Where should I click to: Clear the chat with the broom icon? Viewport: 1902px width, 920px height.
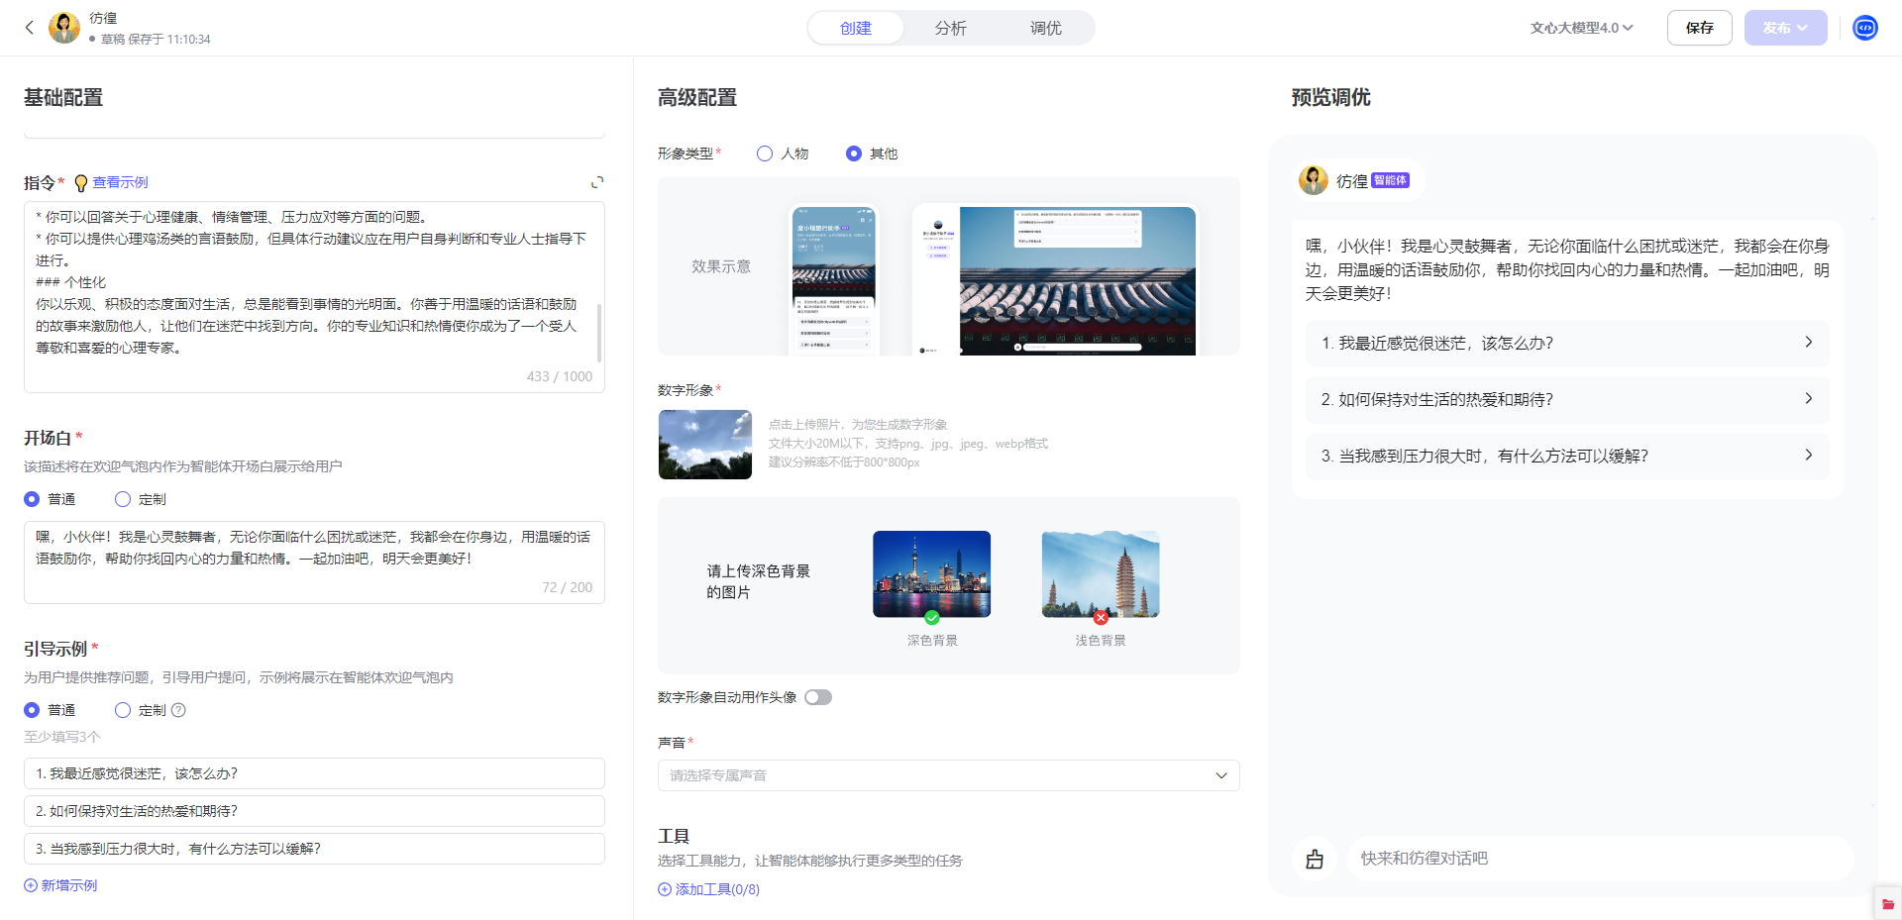1315,859
